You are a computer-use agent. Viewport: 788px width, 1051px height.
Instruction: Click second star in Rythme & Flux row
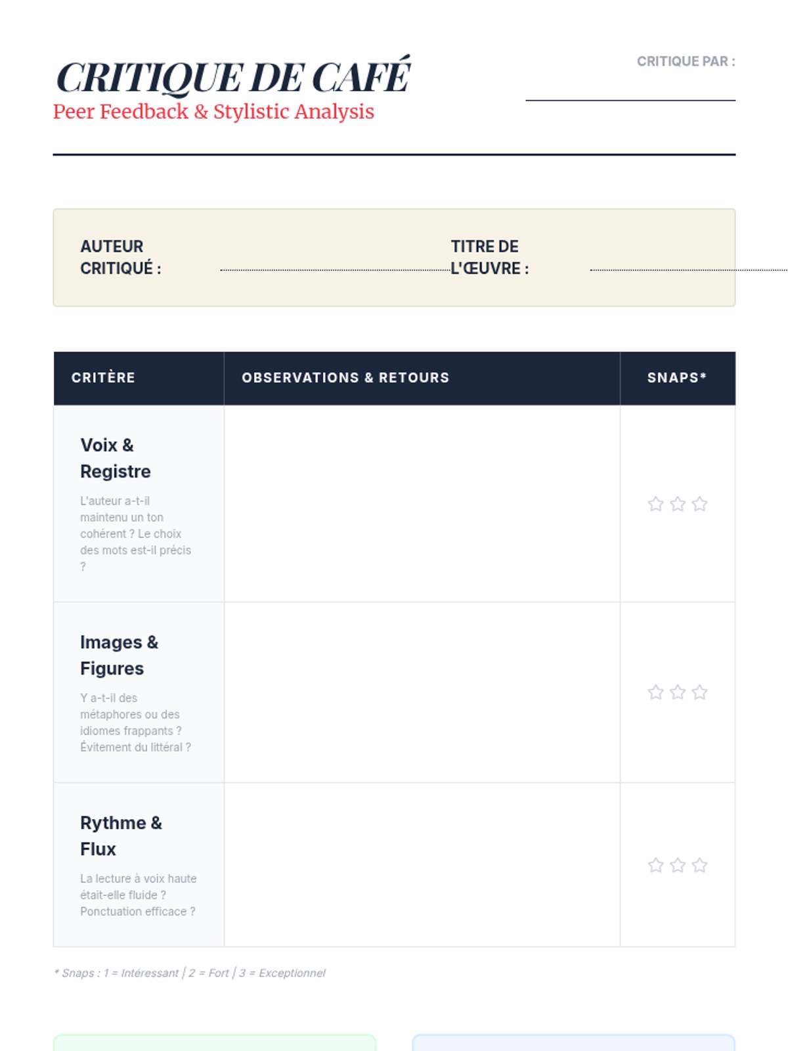point(678,865)
